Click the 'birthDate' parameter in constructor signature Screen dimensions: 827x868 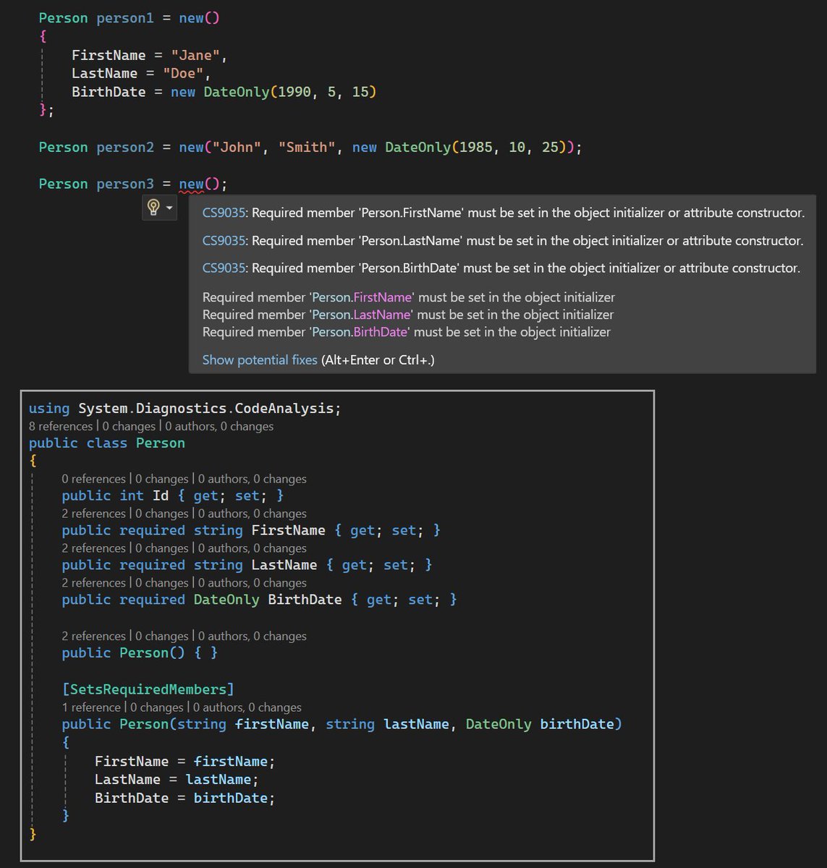coord(577,725)
